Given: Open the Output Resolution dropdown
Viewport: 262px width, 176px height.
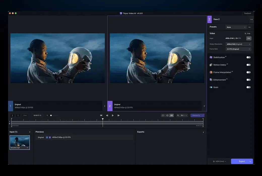Looking at the screenshot, I should [x=238, y=44].
